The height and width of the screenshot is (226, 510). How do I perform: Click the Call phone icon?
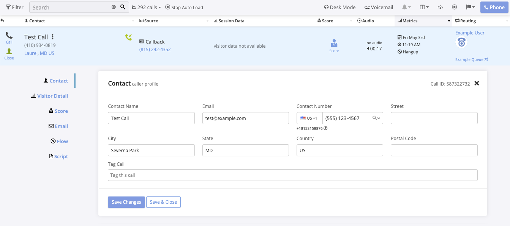(x=9, y=36)
